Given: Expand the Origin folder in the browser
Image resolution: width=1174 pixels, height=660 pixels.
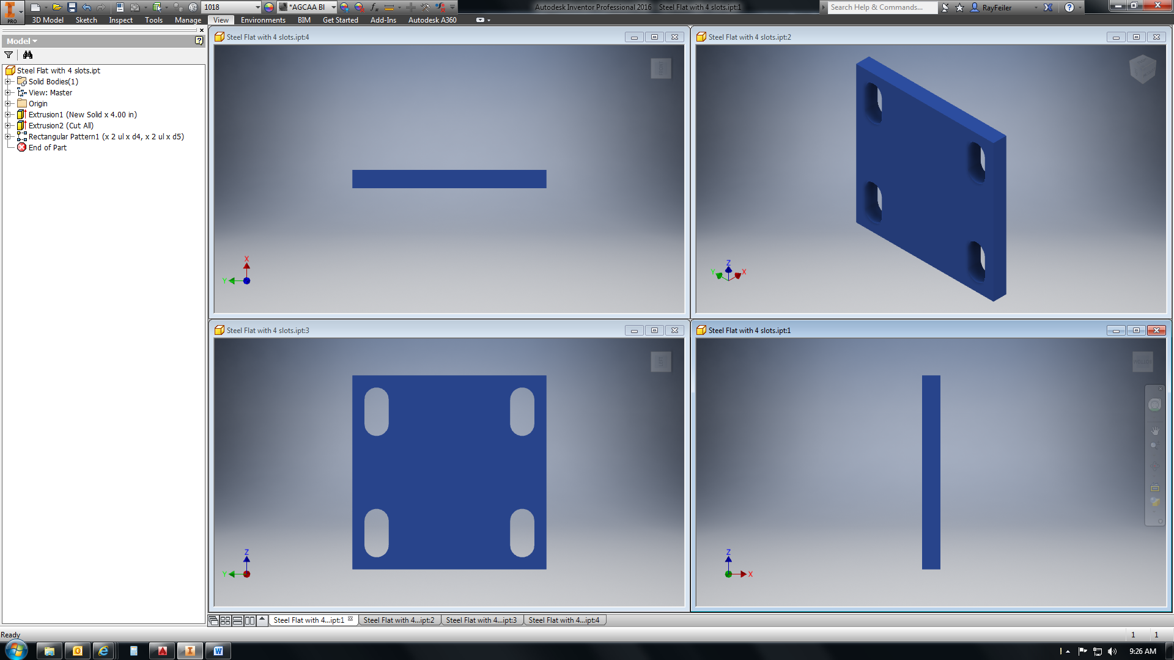Looking at the screenshot, I should point(8,103).
